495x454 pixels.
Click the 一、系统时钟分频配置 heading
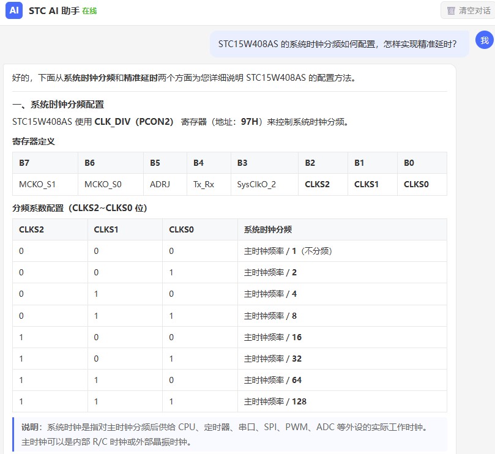58,105
